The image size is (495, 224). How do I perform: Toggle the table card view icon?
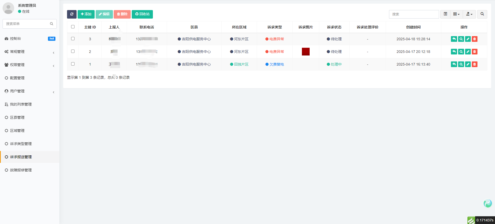pyautogui.click(x=445, y=14)
